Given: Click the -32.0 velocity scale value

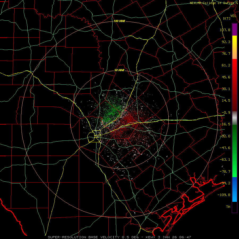Looking at the screenshot, I should click(225, 136).
